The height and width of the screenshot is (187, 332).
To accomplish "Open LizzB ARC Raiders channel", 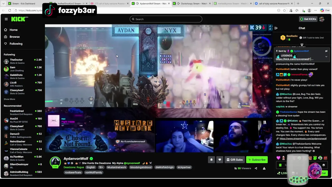I will (x=23, y=84).
